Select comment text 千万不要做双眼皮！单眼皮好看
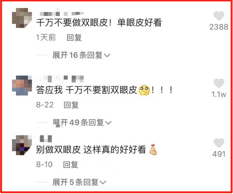 (99, 23)
